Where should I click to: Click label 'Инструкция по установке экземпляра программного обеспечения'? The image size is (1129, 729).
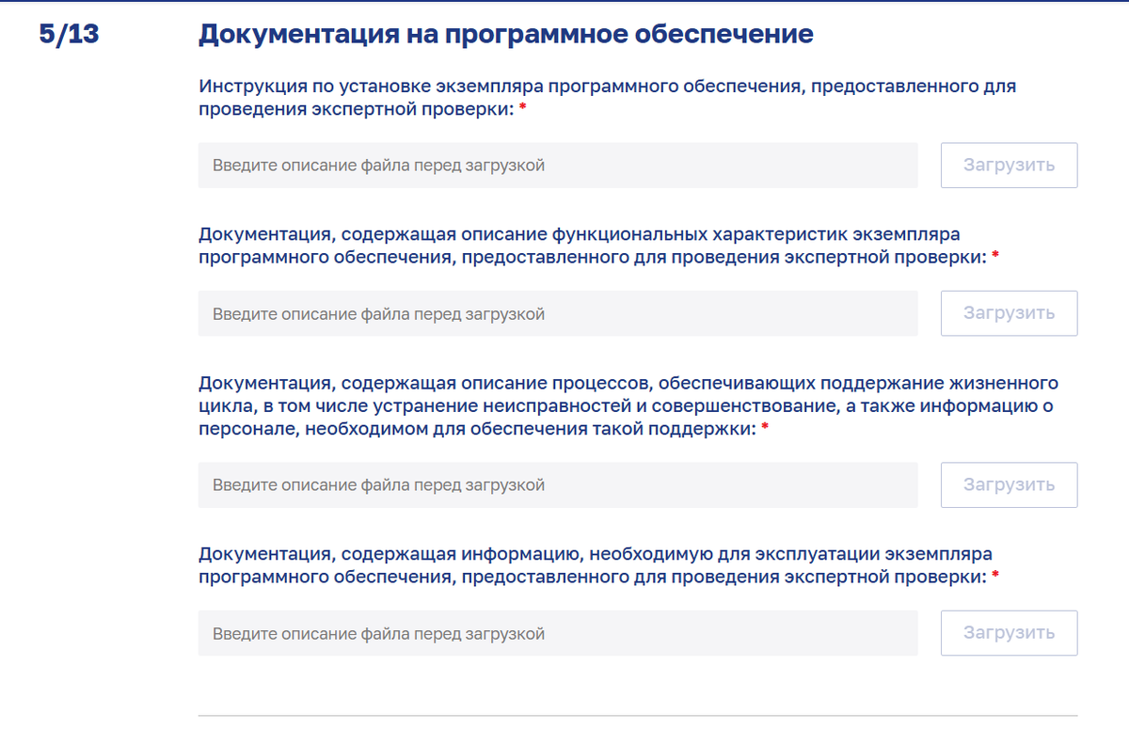click(608, 98)
